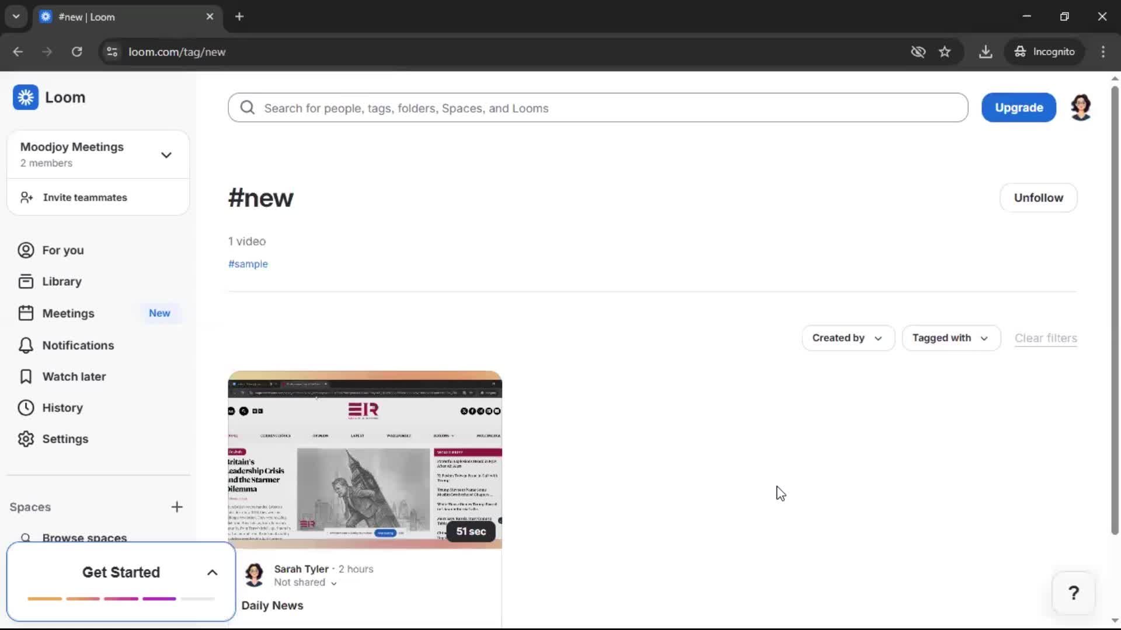Select the For you sidebar icon
This screenshot has width=1121, height=630.
click(x=25, y=250)
